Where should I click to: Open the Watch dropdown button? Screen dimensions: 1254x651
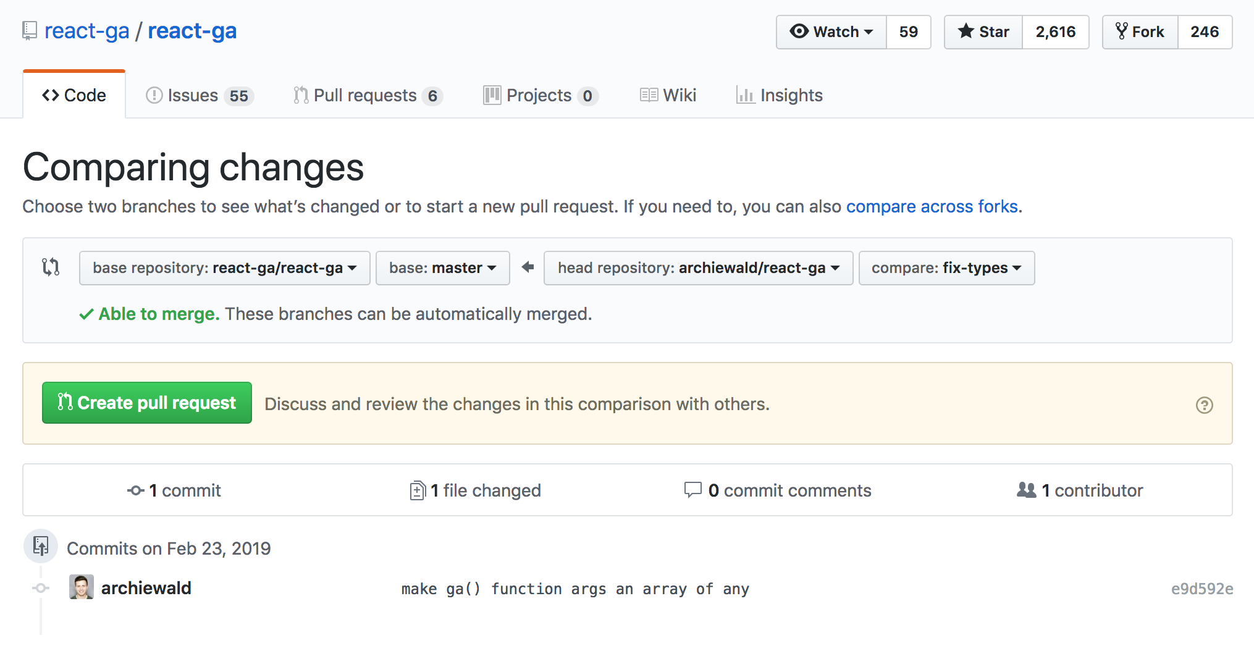coord(831,31)
